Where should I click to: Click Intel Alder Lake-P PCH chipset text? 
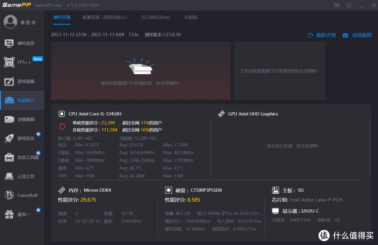coord(316,200)
